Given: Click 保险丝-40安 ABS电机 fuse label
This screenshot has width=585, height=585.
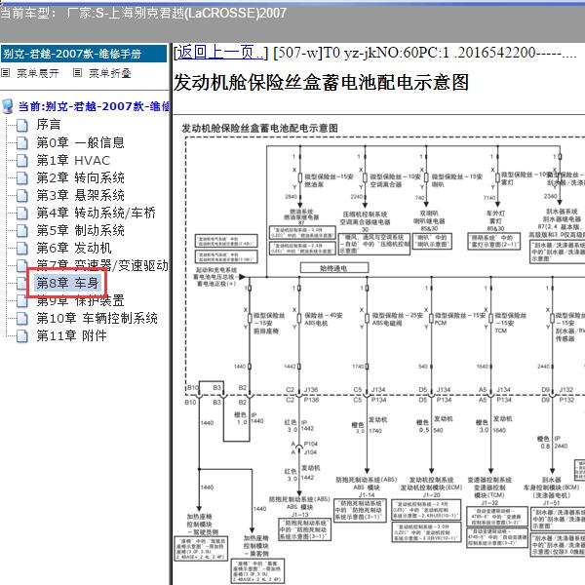Looking at the screenshot, I should click(x=324, y=319).
